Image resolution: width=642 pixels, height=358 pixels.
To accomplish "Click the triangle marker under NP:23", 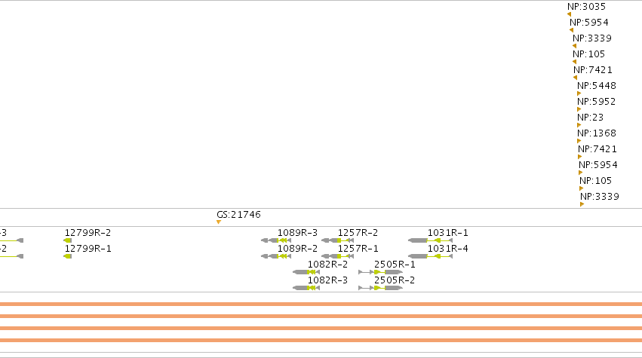I will coord(579,125).
